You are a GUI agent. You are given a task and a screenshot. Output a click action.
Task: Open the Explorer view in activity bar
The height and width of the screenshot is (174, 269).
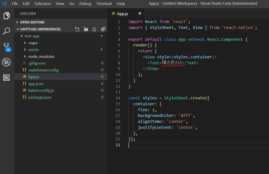click(7, 16)
